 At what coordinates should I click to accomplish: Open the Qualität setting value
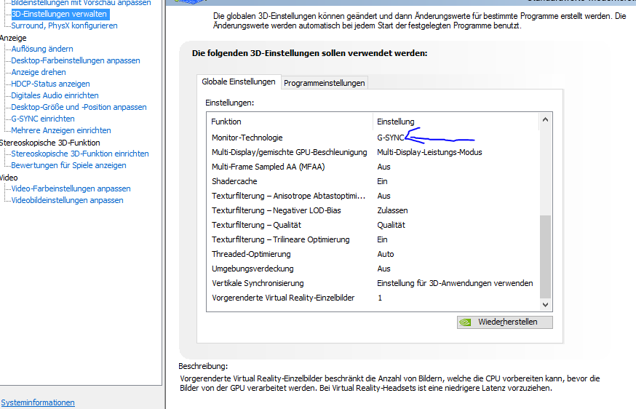coord(391,226)
